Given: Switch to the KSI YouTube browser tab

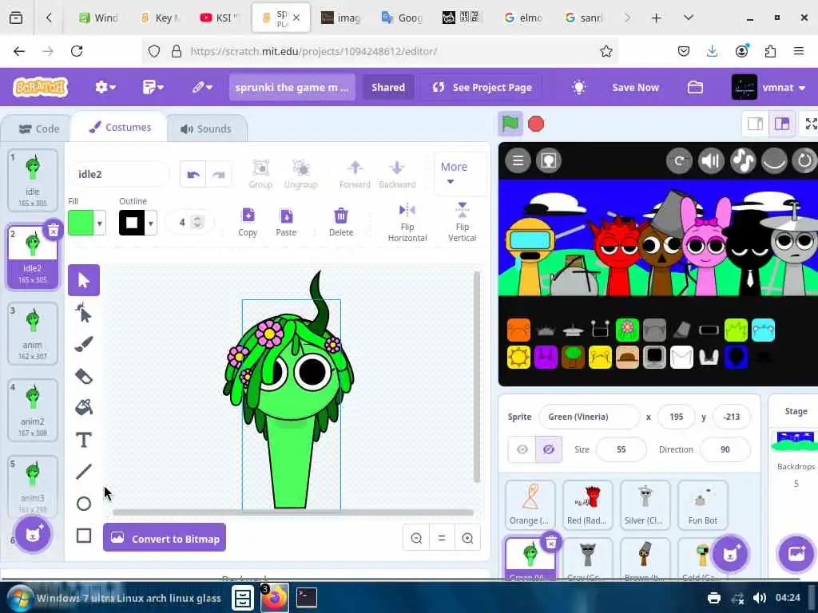Looking at the screenshot, I should tap(219, 18).
